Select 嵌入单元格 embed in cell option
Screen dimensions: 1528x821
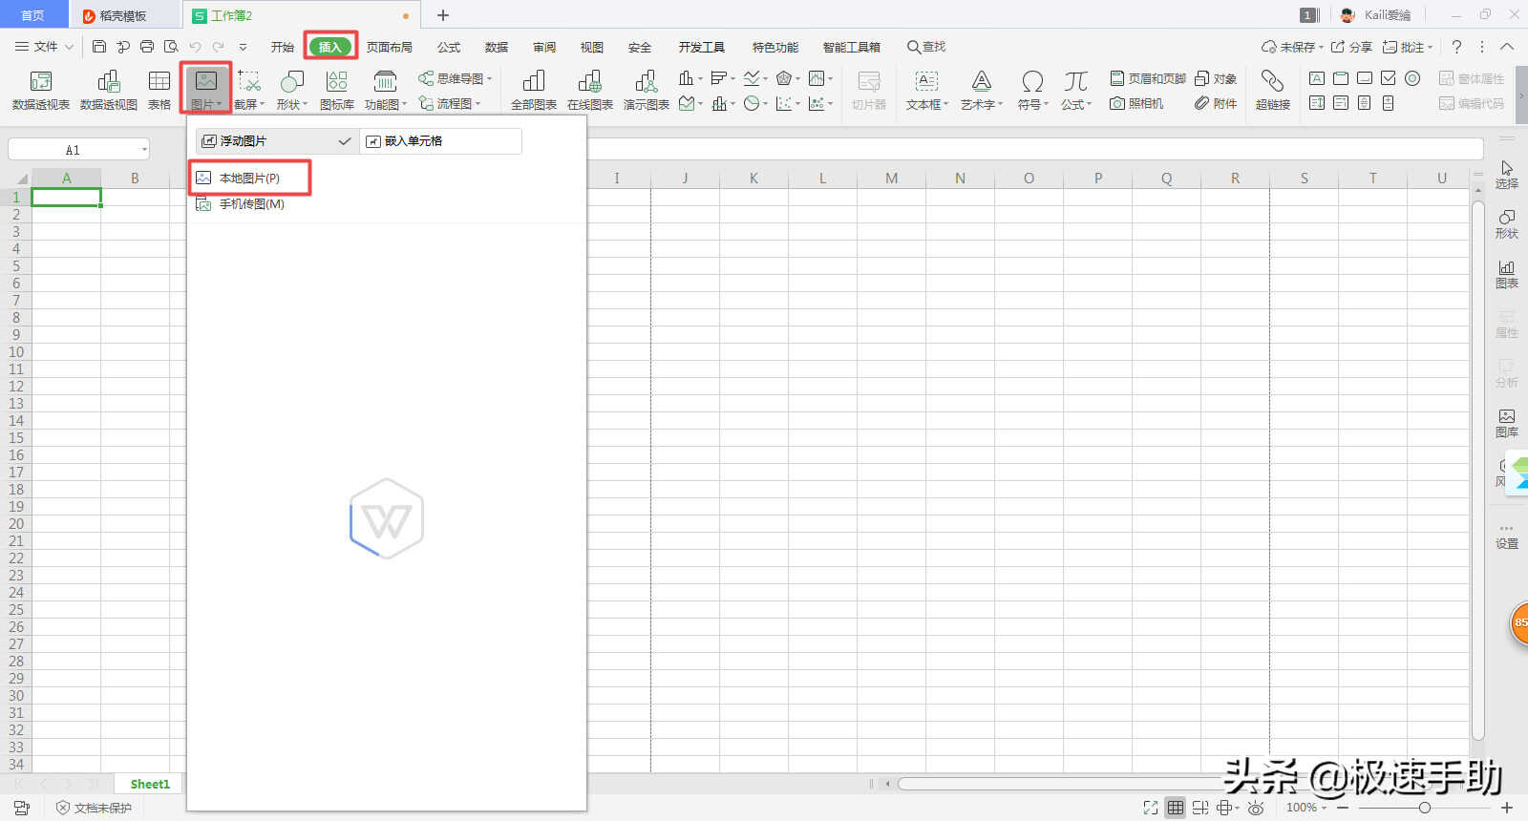click(x=440, y=140)
